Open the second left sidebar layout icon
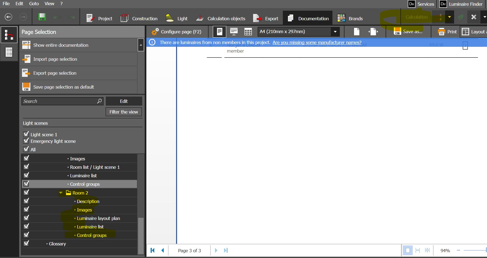487x258 pixels. tap(9, 52)
